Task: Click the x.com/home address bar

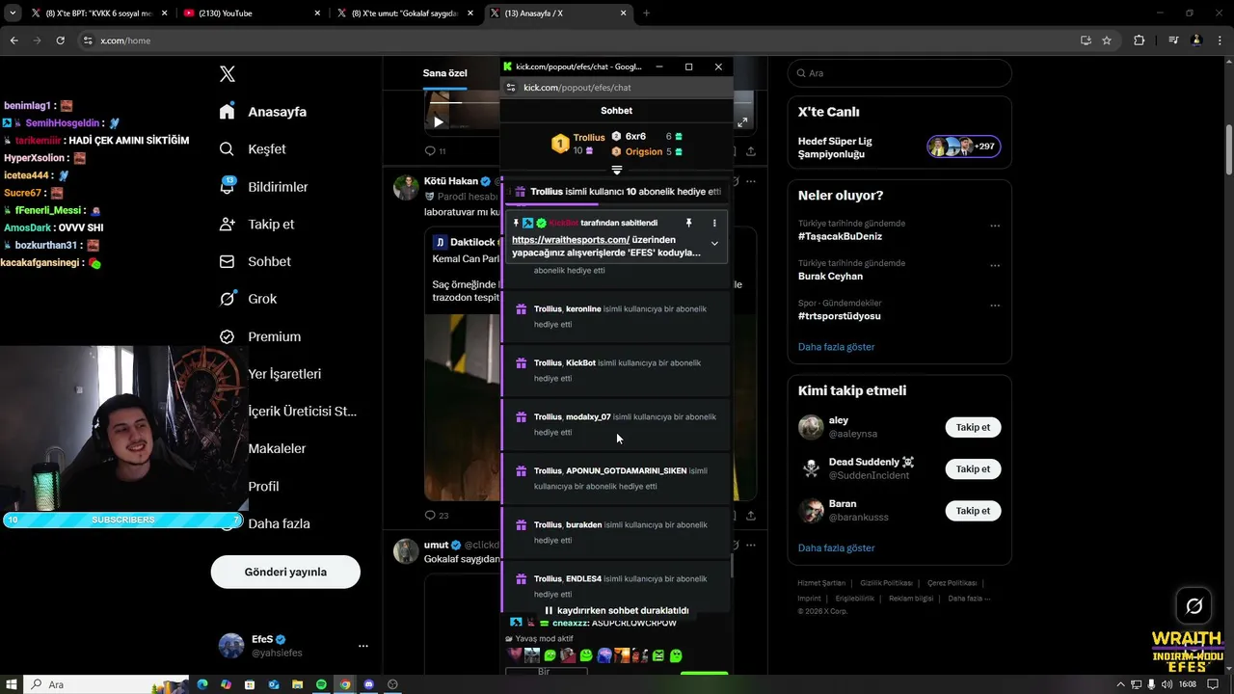Action: pos(578,40)
